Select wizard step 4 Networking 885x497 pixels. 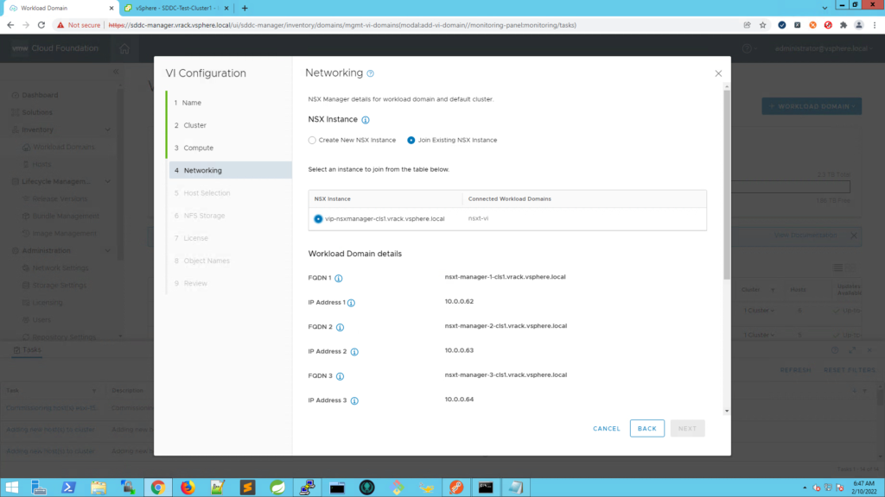(230, 170)
